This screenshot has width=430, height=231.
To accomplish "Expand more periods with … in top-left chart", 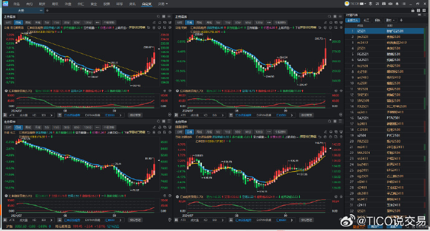I will tap(97, 22).
